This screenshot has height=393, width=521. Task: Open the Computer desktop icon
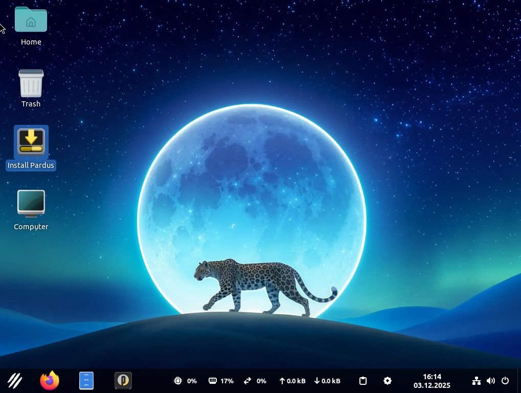pos(31,204)
